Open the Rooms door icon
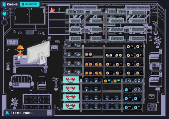This screenshot has width=169, height=119. click(x=4, y=4)
